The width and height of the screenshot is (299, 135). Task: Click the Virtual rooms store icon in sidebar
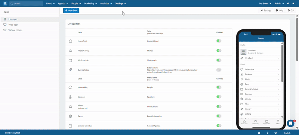5,30
